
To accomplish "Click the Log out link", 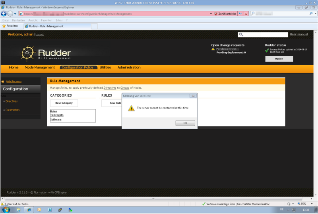I will tap(39, 35).
